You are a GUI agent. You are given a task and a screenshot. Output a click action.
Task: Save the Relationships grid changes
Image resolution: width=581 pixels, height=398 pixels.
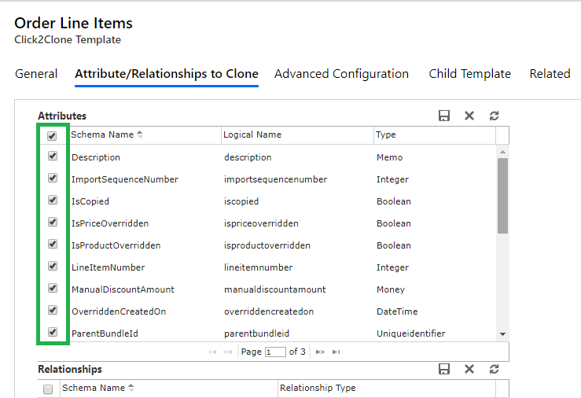[x=444, y=369]
